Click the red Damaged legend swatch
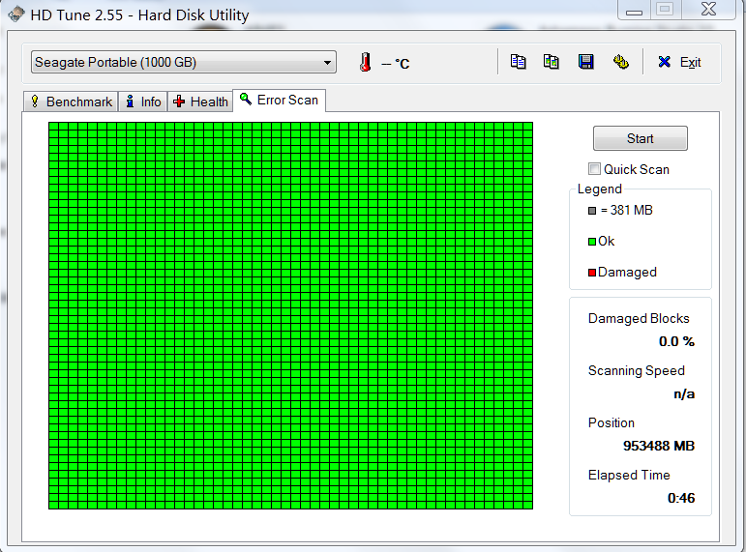The height and width of the screenshot is (552, 746). (592, 273)
